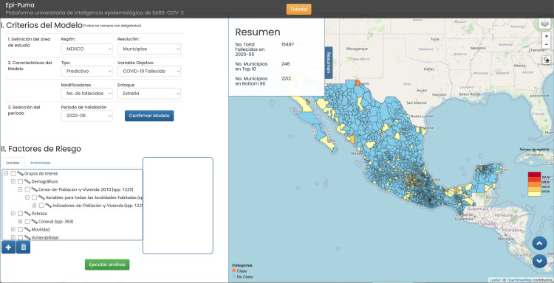Image resolution: width=554 pixels, height=283 pixels.
Task: Click the icon beside Censo-de-Poblacion-y-Vivienda-2010
Action: (x=34, y=189)
